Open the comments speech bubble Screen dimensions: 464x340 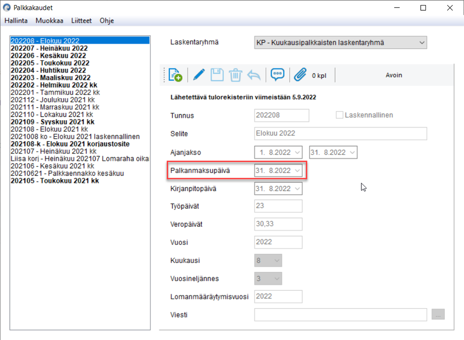tap(277, 74)
